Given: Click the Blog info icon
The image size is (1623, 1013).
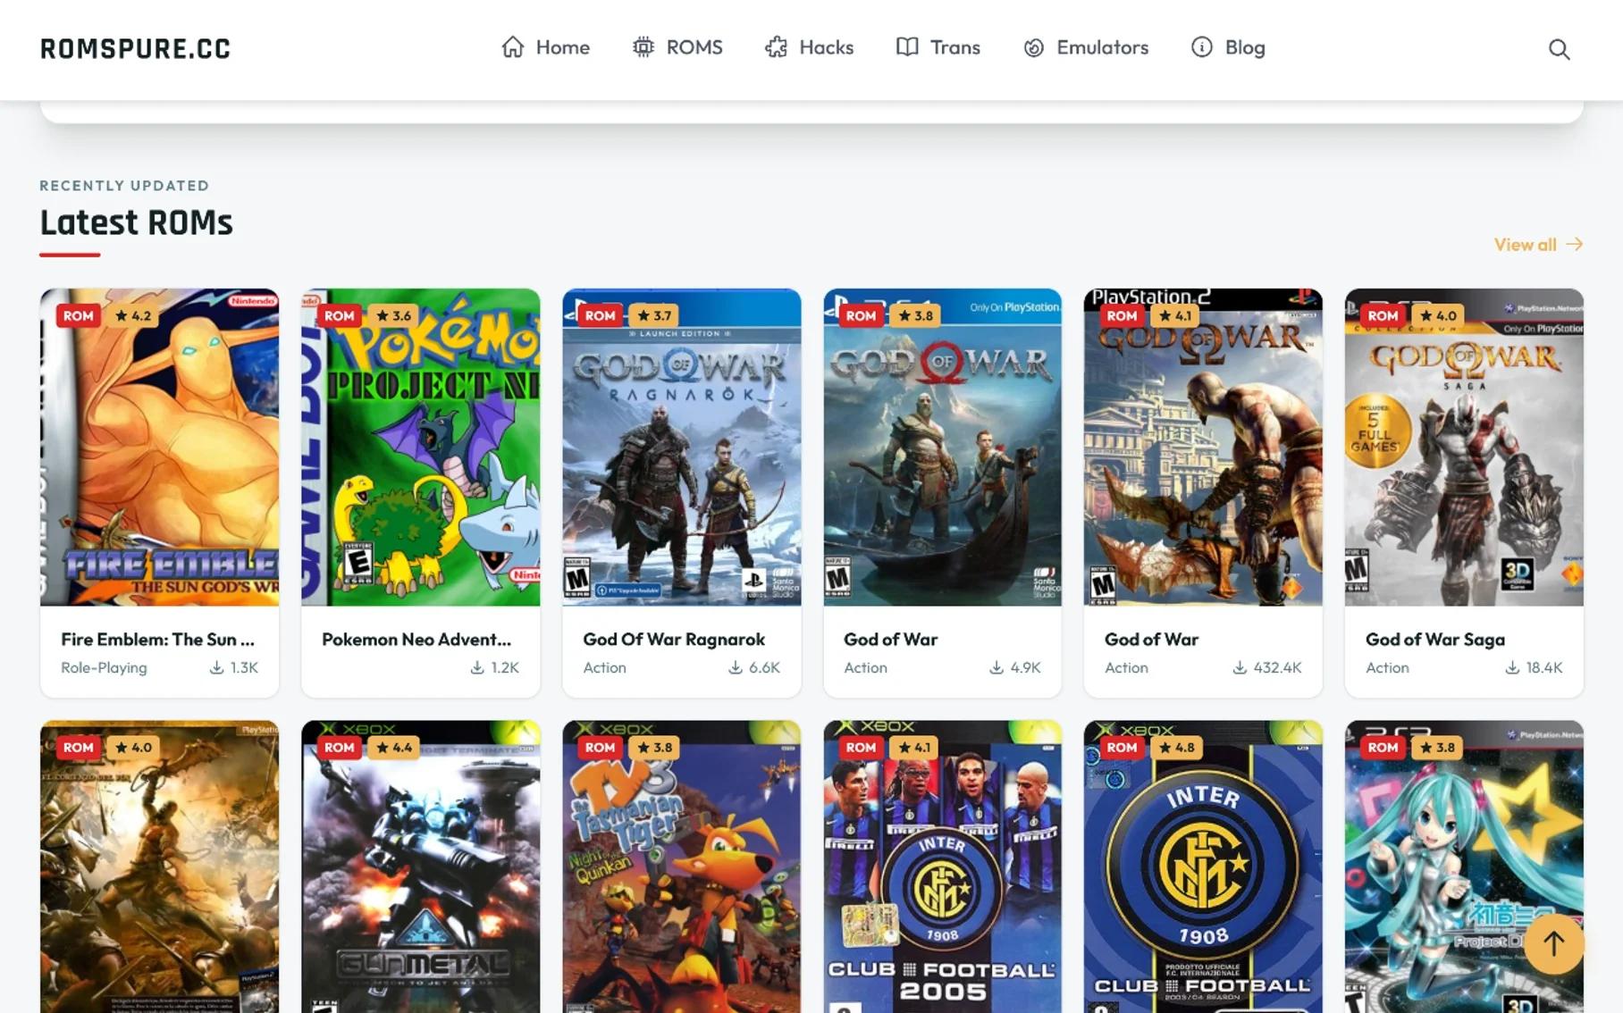Looking at the screenshot, I should [1202, 47].
